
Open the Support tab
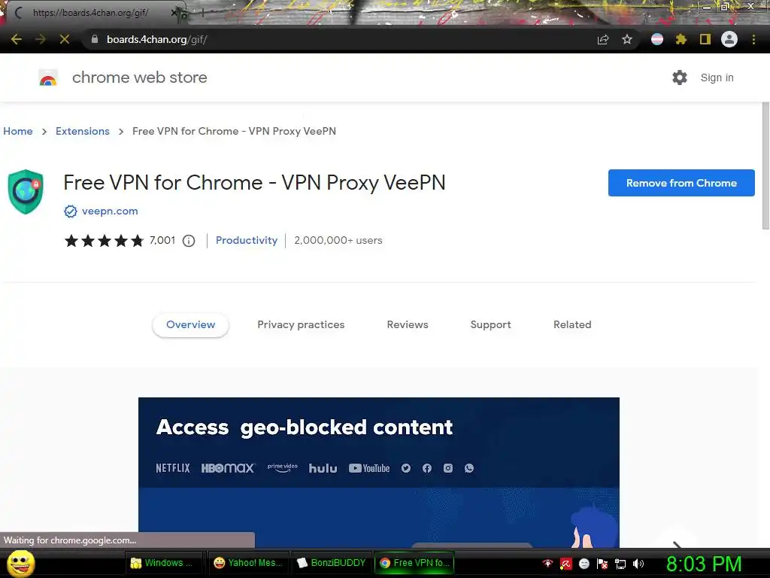[490, 325]
